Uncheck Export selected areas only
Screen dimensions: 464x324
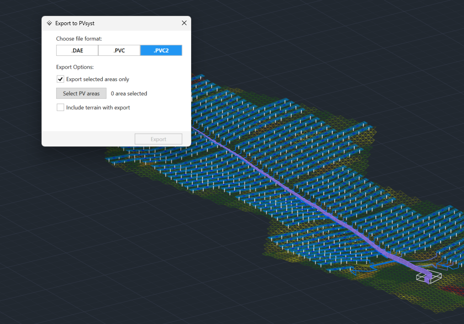[60, 79]
